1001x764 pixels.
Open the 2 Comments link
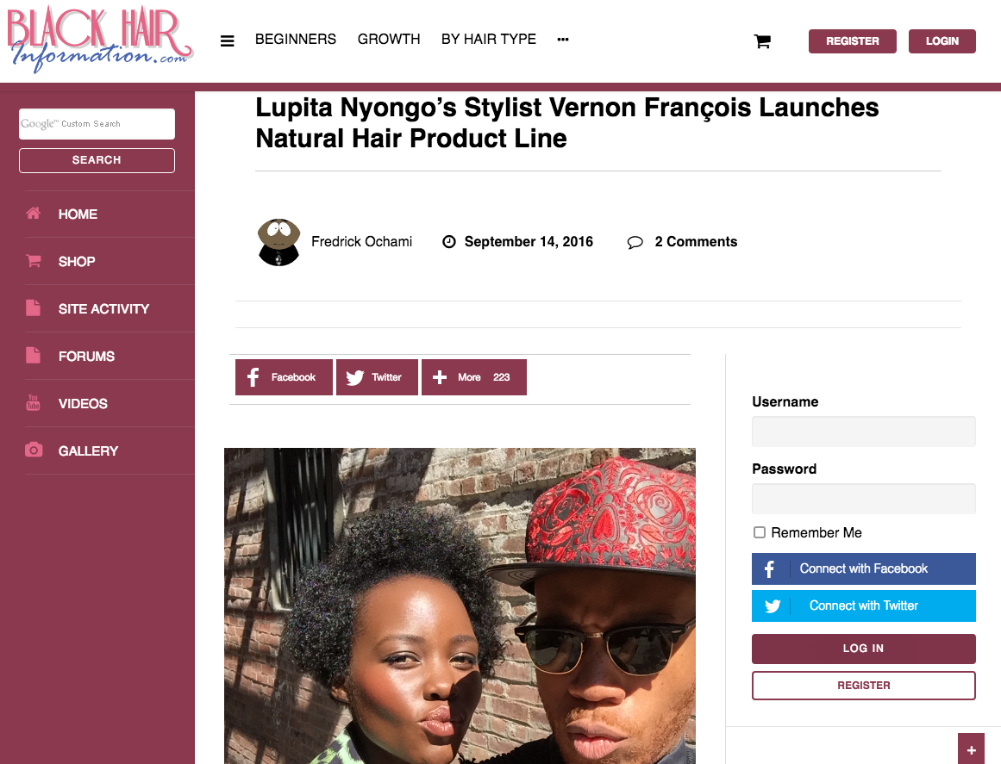(696, 242)
